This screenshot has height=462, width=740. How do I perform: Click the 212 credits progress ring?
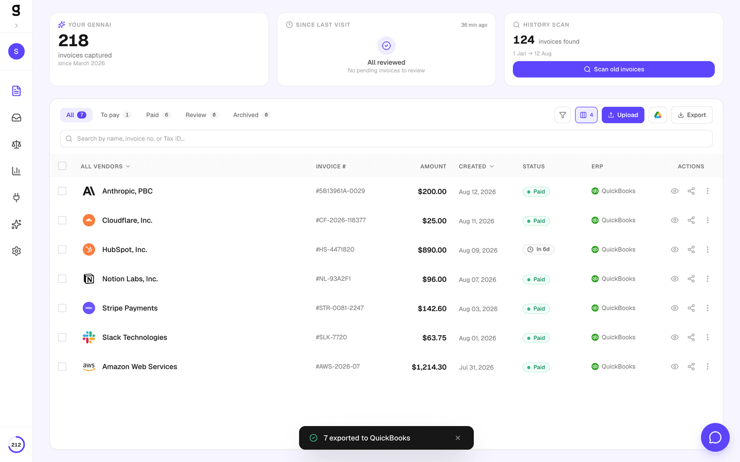point(16,445)
